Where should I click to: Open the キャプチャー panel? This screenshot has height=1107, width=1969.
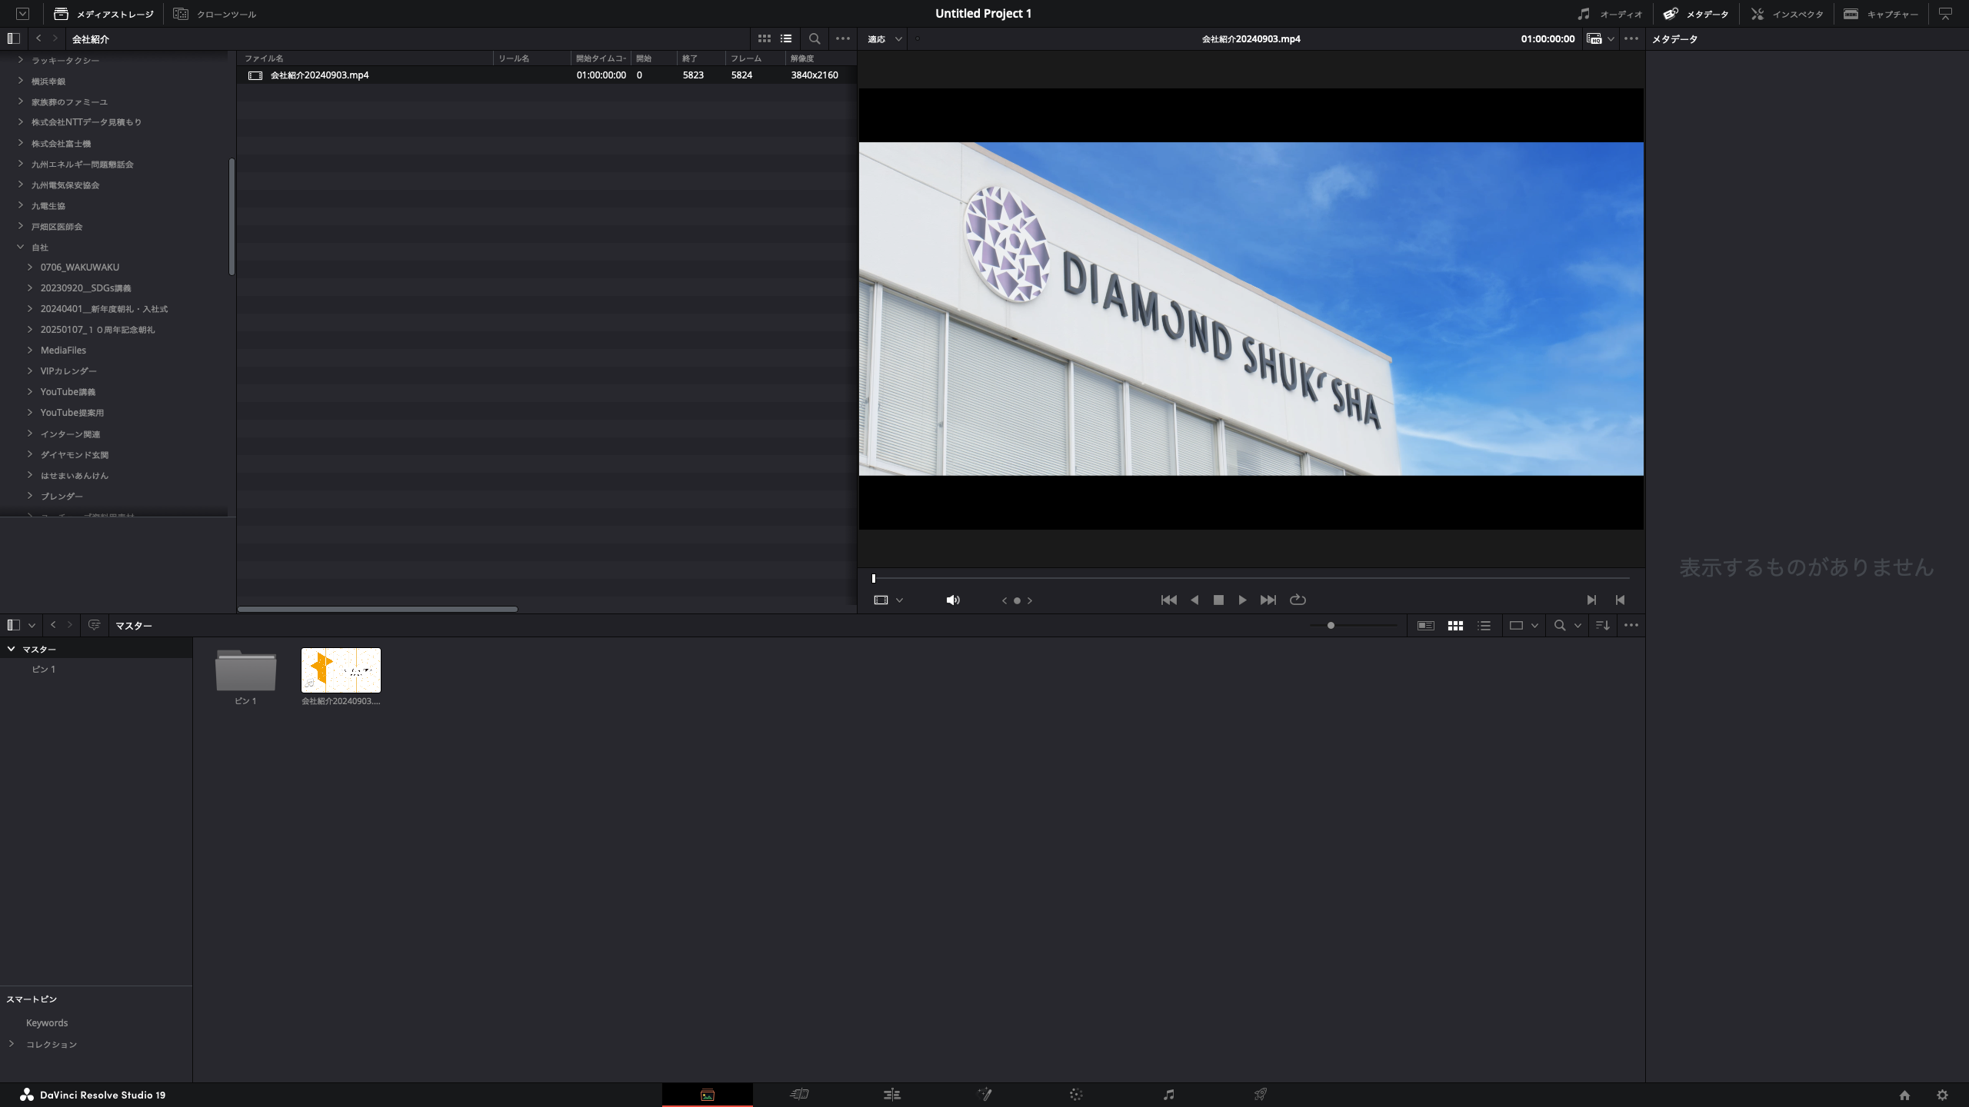point(1881,14)
